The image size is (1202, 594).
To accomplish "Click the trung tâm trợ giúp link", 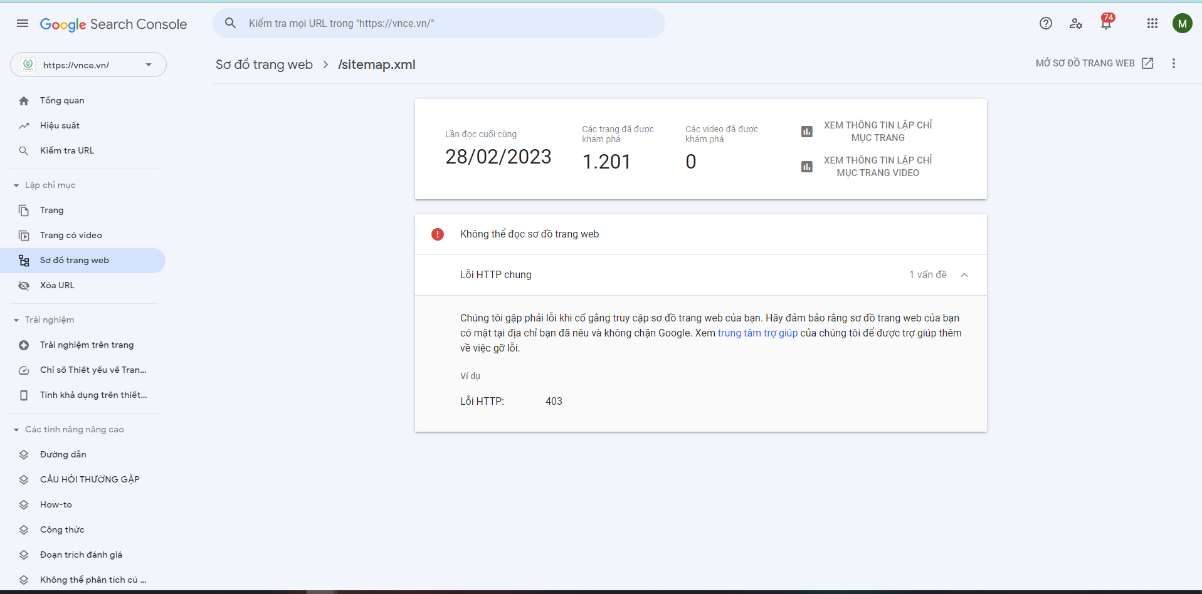I will [757, 333].
